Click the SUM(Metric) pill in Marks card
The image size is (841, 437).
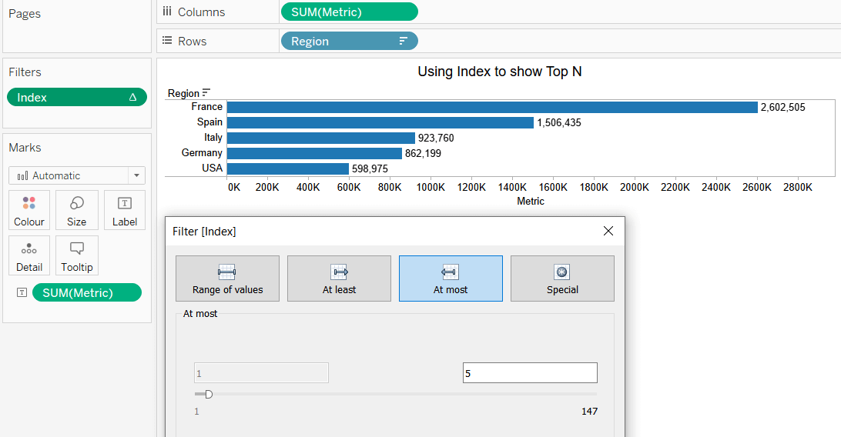87,293
